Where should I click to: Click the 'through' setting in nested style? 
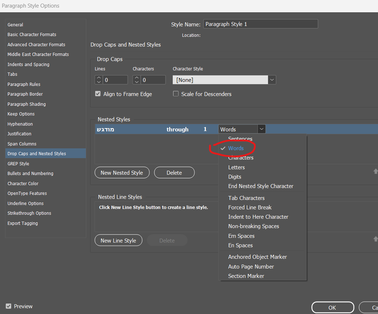tap(177, 130)
